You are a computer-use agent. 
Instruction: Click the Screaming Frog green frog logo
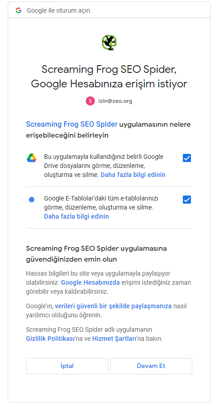click(x=109, y=43)
